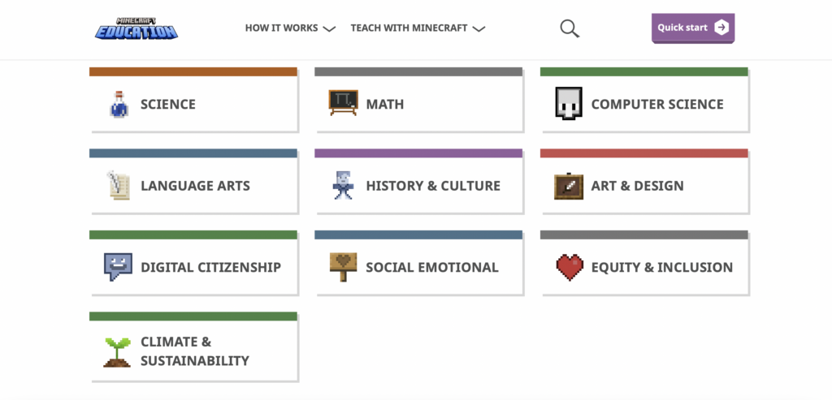Viewport: 832px width, 400px height.
Task: Click the smiling speech bubble Digital Citizenship icon
Action: (x=118, y=266)
